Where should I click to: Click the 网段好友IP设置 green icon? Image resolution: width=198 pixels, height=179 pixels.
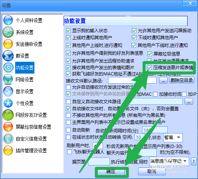coord(8,115)
